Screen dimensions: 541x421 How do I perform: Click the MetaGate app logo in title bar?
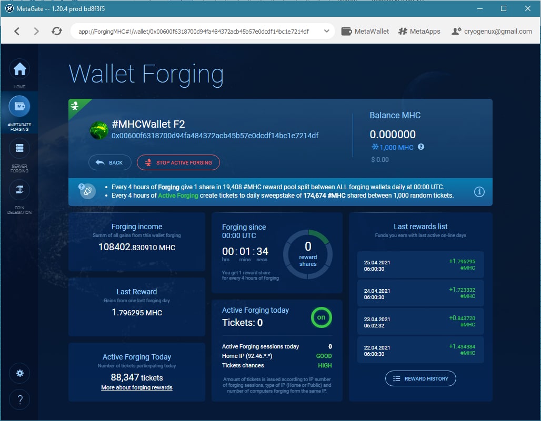9,8
